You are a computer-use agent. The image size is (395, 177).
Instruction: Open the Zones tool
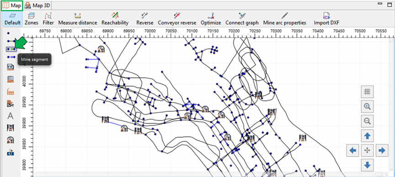[x=32, y=19]
